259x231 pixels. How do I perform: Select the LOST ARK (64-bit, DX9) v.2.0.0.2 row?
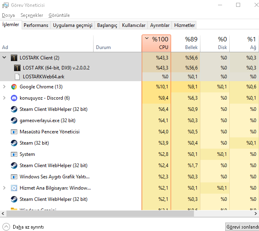click(x=129, y=68)
